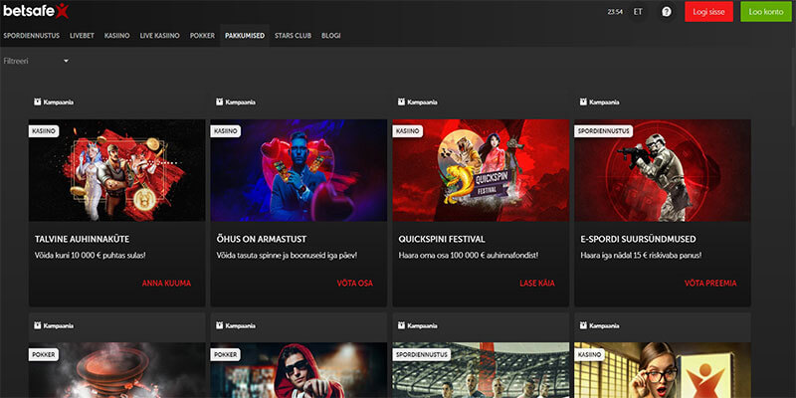Click the Õhus on Armastust title
This screenshot has width=796, height=398.
[x=262, y=239]
